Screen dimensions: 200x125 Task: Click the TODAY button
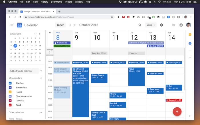(60, 25)
